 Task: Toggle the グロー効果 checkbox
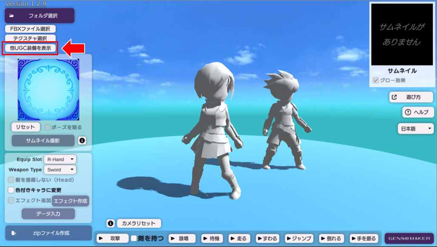coord(376,80)
